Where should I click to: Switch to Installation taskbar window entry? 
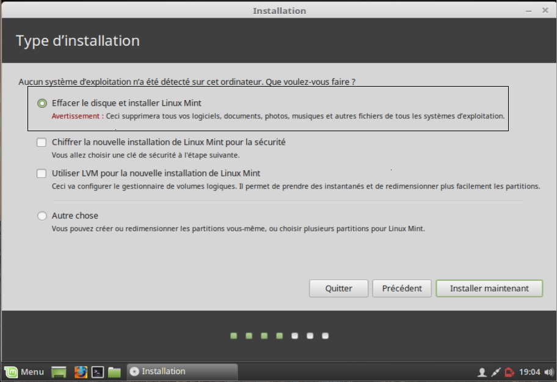(182, 372)
